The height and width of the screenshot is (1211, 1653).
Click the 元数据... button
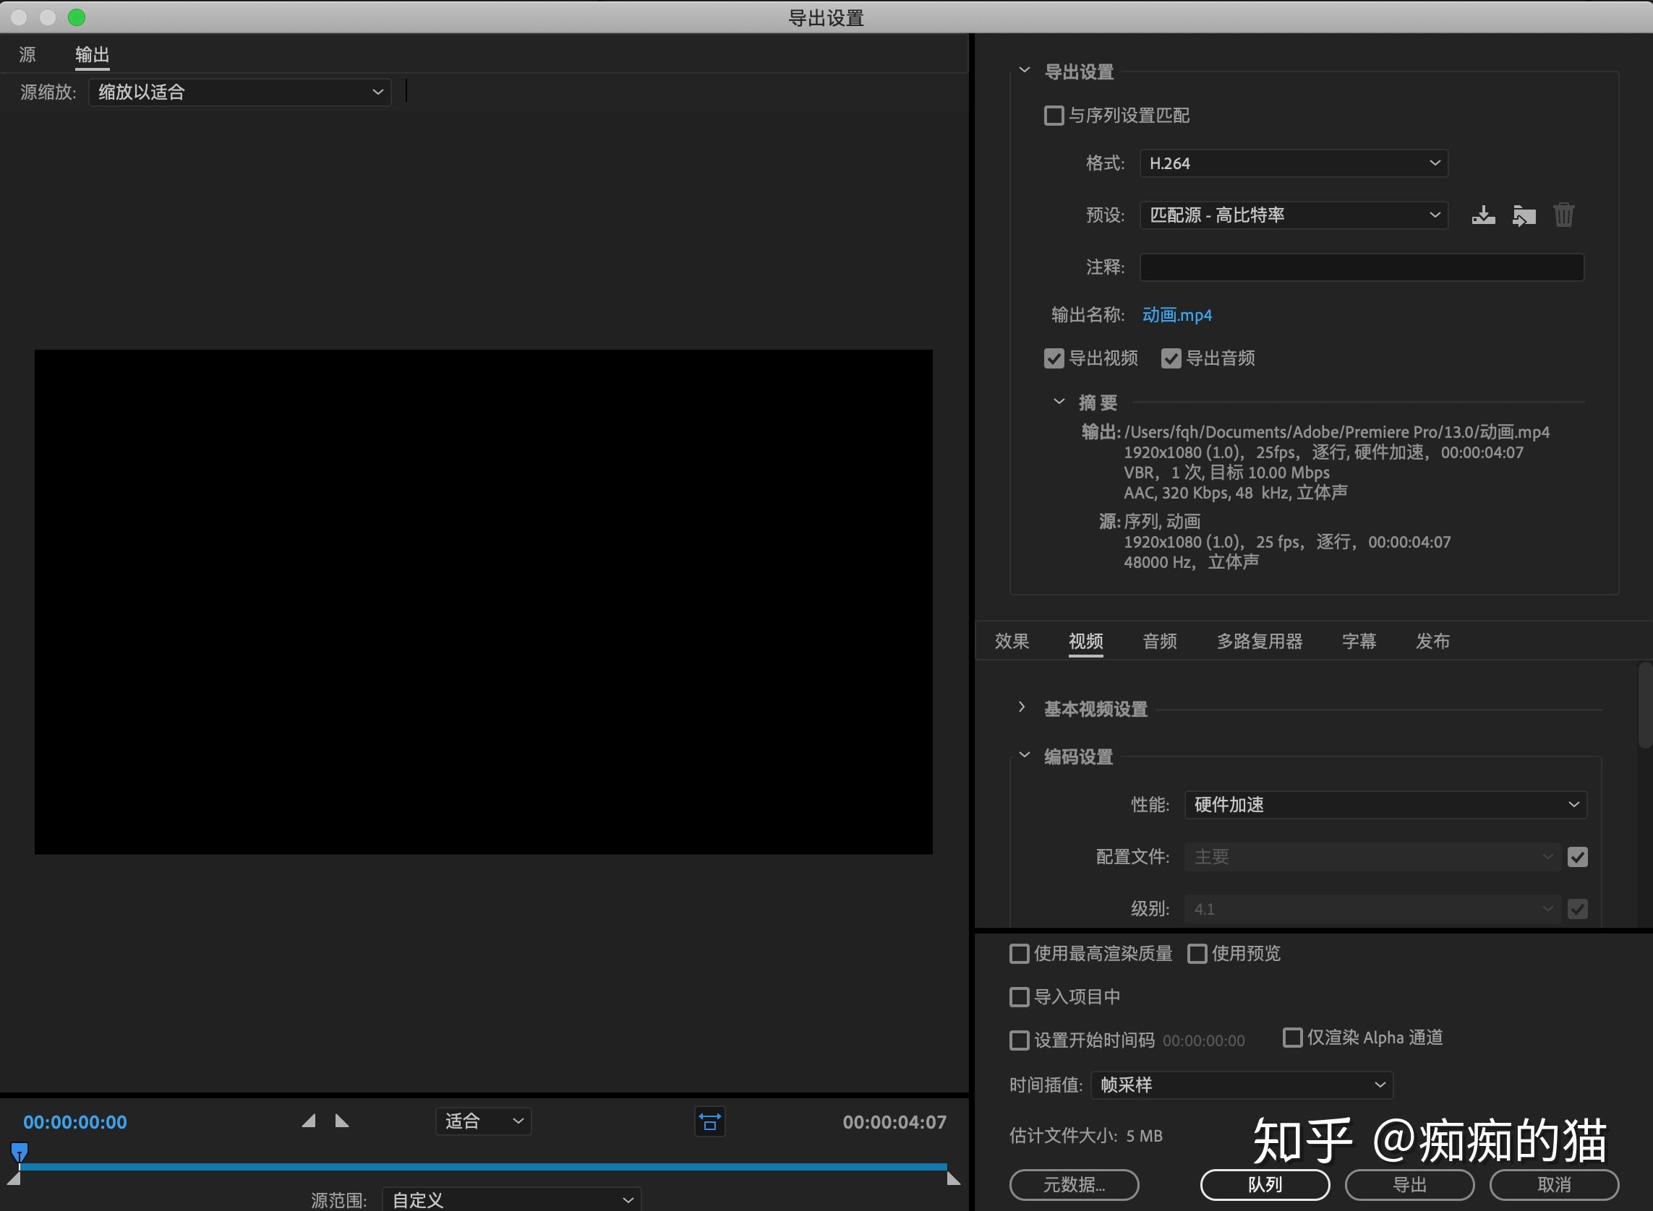(1074, 1184)
